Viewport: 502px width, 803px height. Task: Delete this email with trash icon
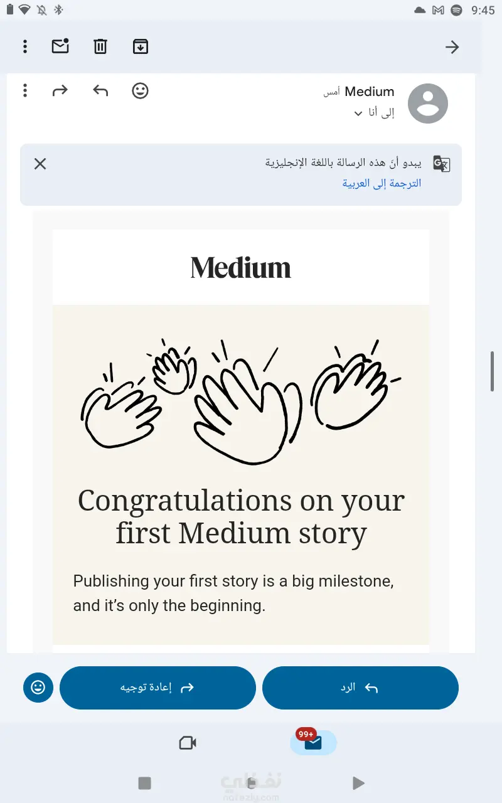100,46
